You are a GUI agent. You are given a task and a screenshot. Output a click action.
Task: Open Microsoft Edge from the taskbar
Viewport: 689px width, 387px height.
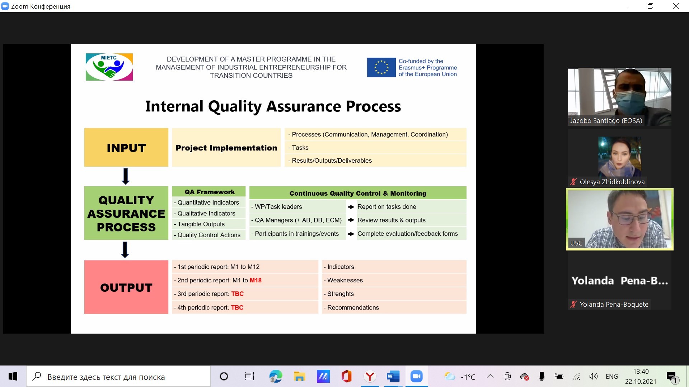[x=276, y=376]
